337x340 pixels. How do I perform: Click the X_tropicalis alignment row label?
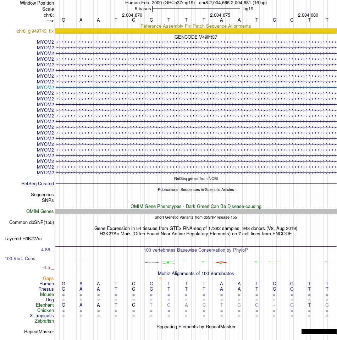click(42, 316)
